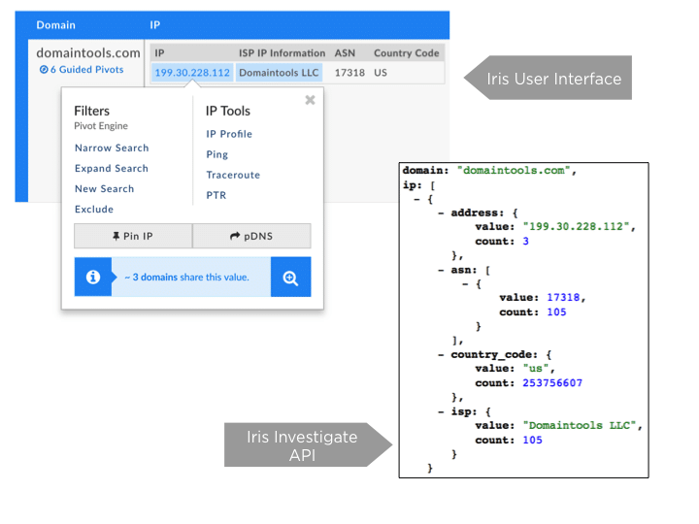Click the ASN column header
699x524 pixels.
[345, 53]
